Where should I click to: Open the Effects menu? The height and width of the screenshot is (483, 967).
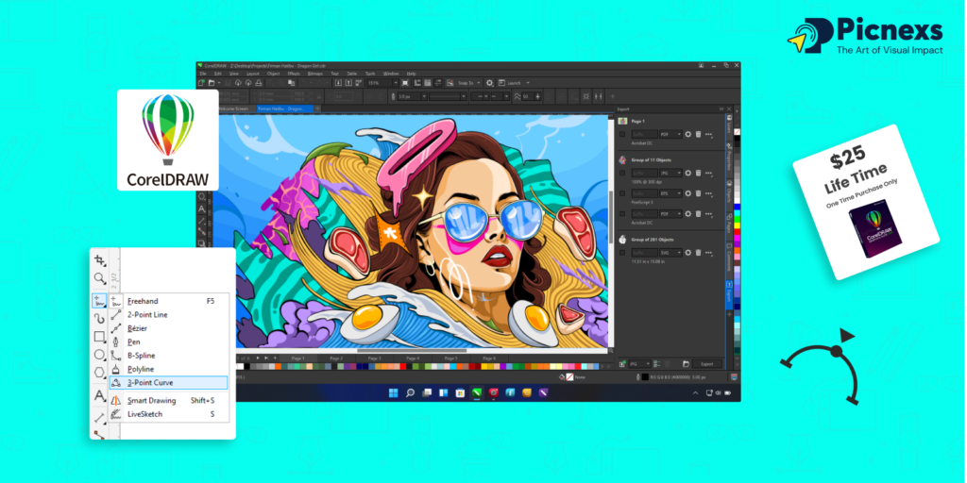pos(294,74)
